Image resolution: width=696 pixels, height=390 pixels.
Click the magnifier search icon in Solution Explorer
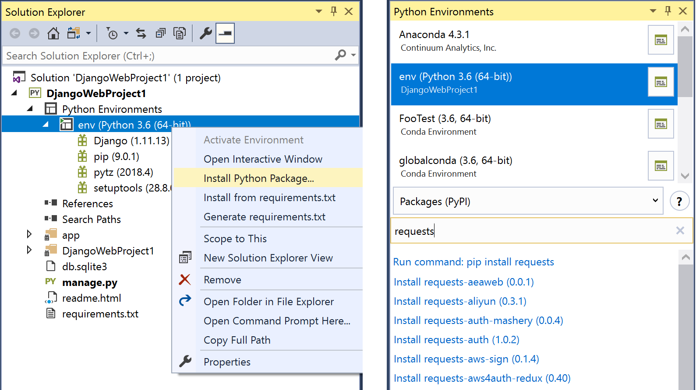coord(341,56)
